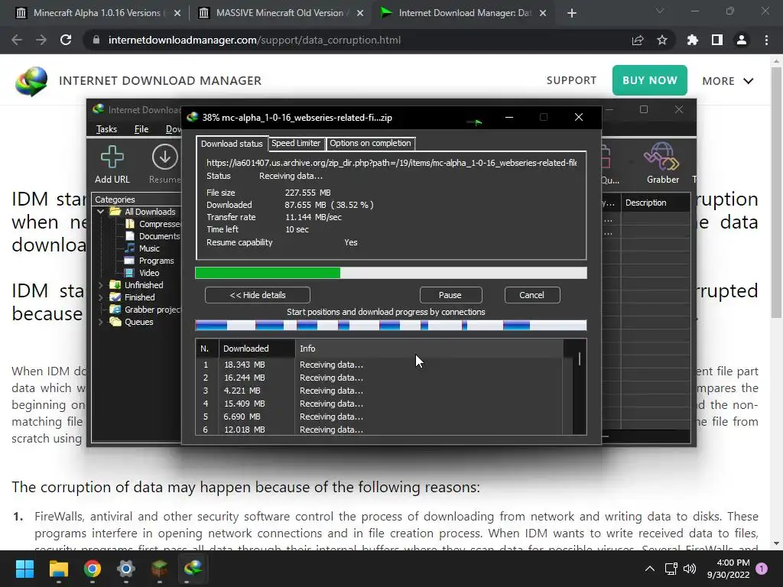This screenshot has height=587, width=783.
Task: Open the Tasks menu in IDM
Action: [106, 129]
